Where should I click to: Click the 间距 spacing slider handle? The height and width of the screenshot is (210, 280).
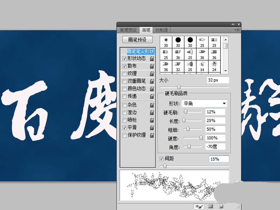pyautogui.click(x=165, y=166)
